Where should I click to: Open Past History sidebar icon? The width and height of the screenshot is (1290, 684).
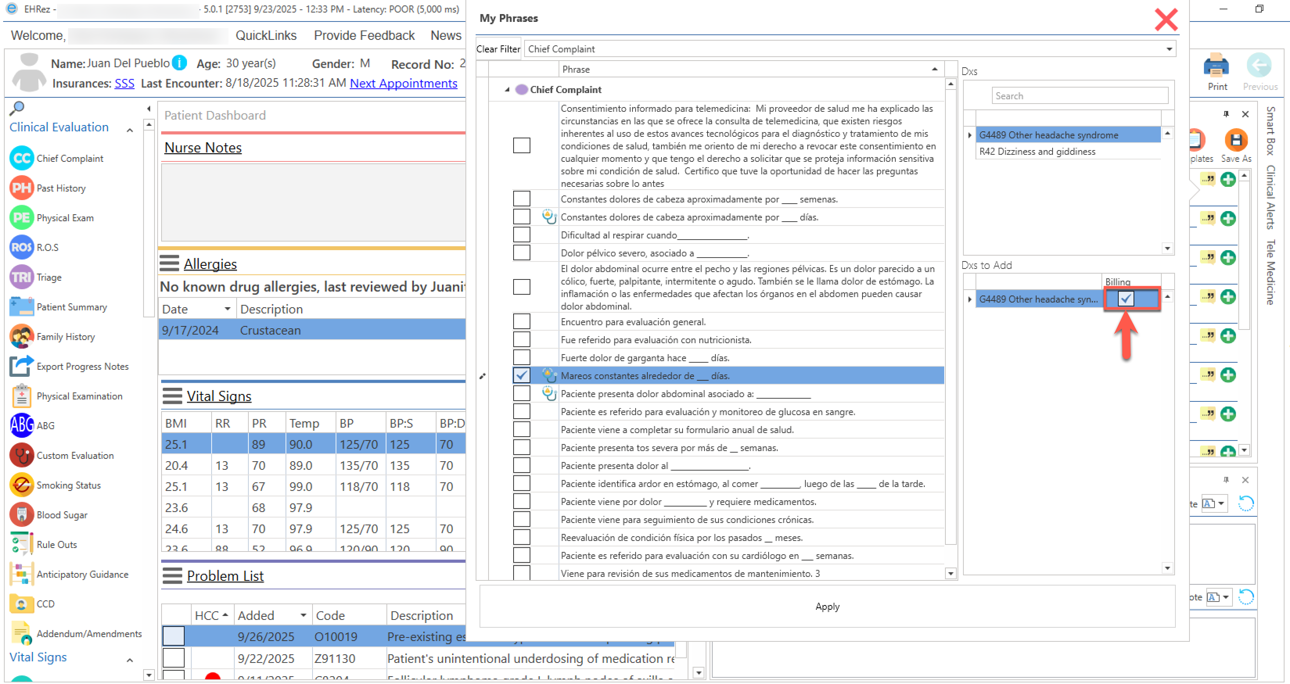coord(22,188)
